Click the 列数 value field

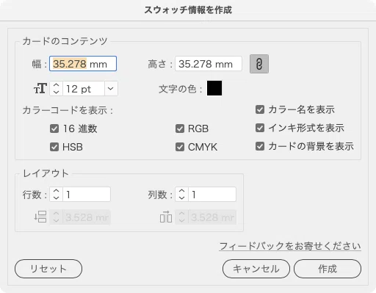[x=212, y=195]
